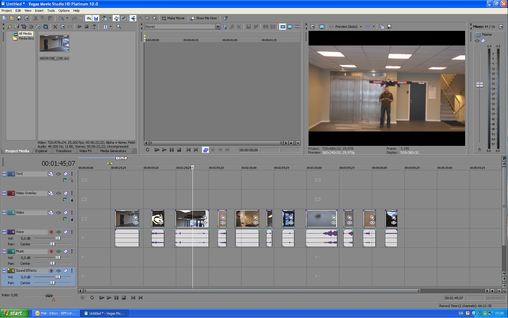The width and height of the screenshot is (508, 318).
Task: Solo the Text track
Action: pos(72,174)
